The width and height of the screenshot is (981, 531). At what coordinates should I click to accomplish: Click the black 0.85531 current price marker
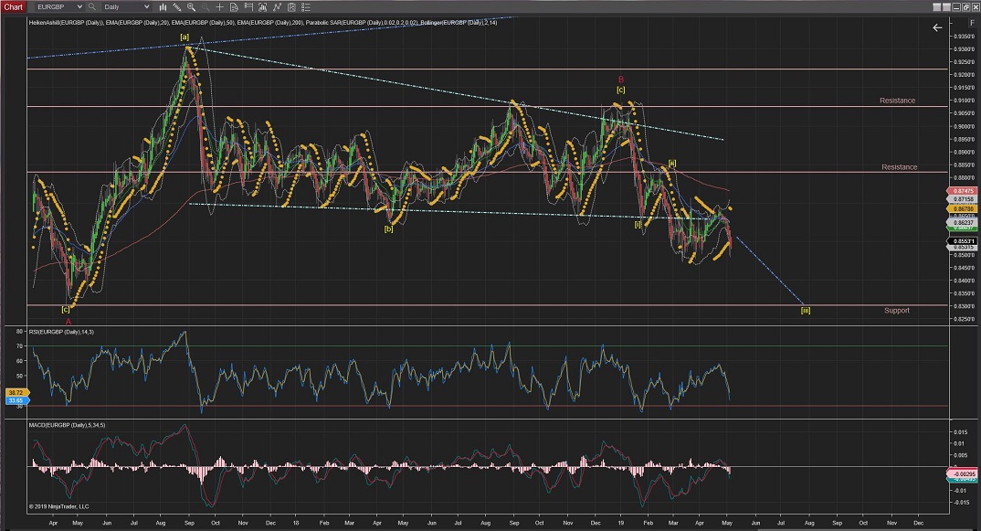[x=964, y=241]
